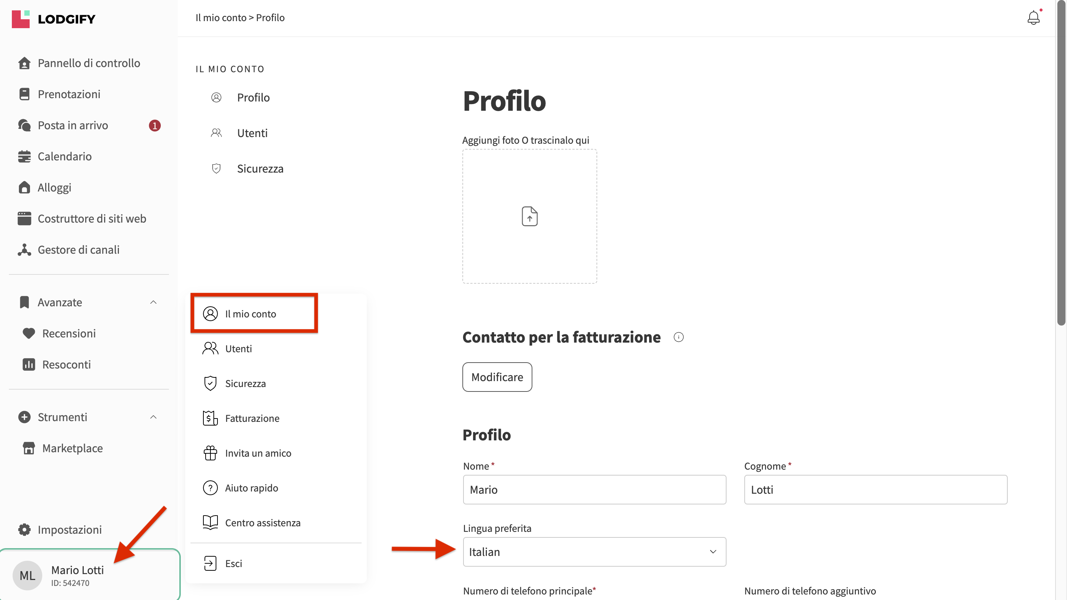Focus the Nome input field
This screenshot has width=1067, height=600.
(x=594, y=489)
